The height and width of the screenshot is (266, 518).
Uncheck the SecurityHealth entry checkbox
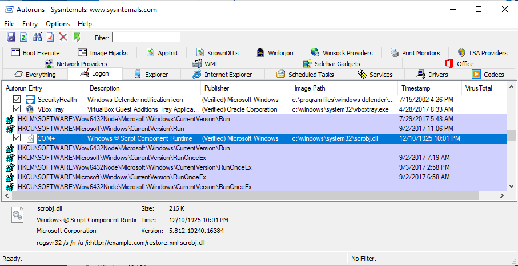pyautogui.click(x=17, y=99)
